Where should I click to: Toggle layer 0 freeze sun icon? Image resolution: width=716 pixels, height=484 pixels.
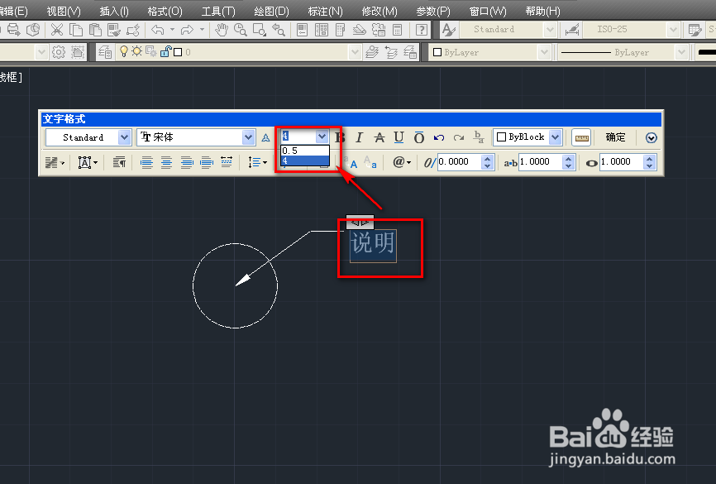[137, 51]
